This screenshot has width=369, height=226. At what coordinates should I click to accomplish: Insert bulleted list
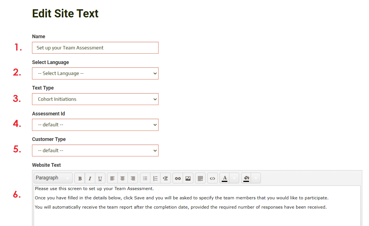point(145,178)
